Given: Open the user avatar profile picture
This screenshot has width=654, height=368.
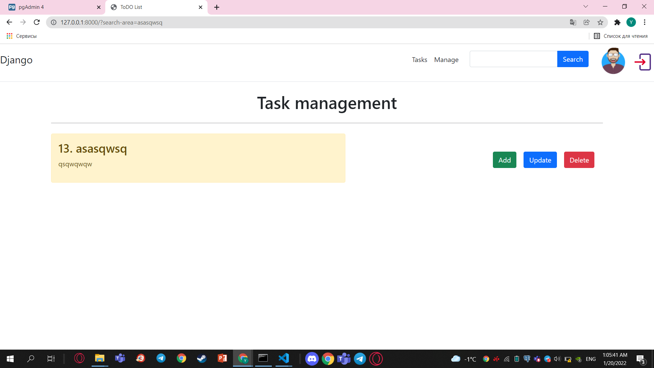Looking at the screenshot, I should (613, 61).
